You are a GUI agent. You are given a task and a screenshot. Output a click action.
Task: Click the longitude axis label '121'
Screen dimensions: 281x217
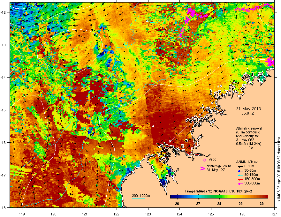click(x=85, y=214)
